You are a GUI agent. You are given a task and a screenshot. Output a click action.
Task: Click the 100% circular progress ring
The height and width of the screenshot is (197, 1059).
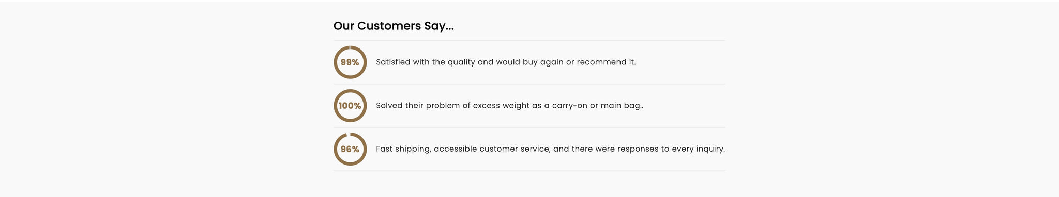[350, 106]
